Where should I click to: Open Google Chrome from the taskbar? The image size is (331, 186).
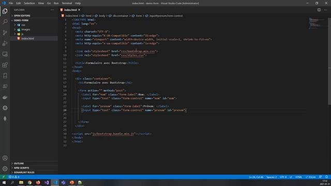point(29,182)
